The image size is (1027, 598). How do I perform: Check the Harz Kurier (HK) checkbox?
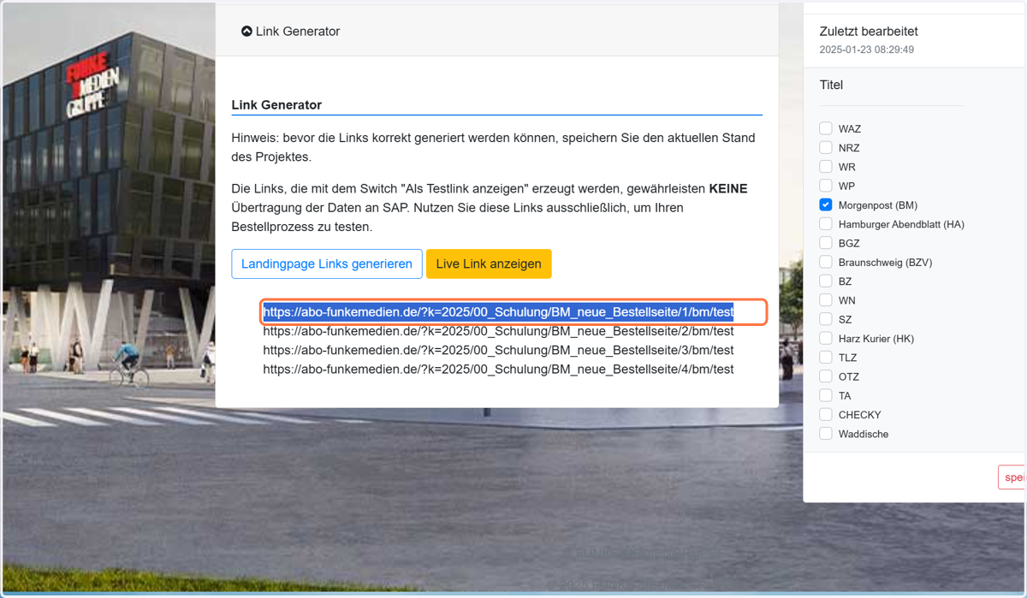(x=826, y=338)
